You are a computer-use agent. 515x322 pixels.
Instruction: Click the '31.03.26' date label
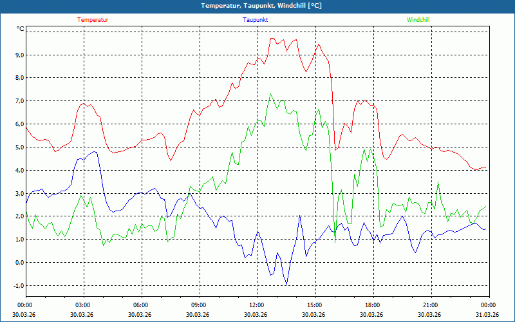pos(487,314)
